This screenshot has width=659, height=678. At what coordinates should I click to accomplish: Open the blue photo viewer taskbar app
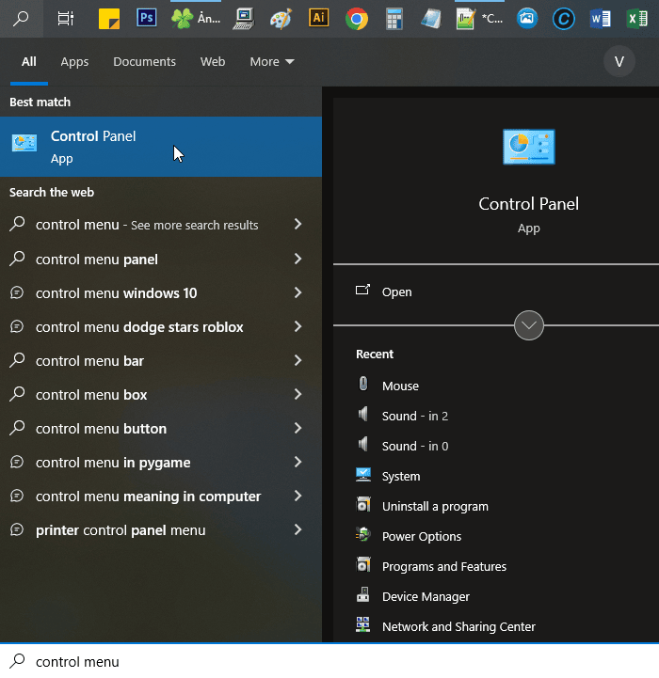click(527, 19)
